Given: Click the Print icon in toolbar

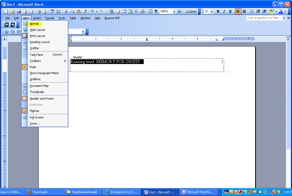Looking at the screenshot, I should point(38,11).
